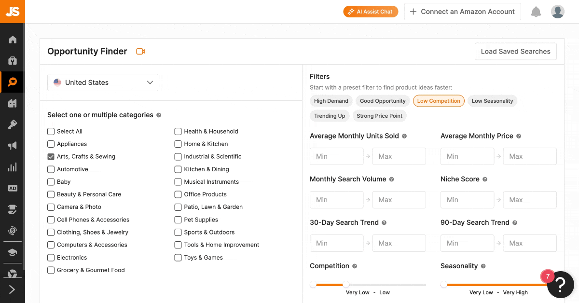The image size is (579, 303).
Task: Focus Monthly Search Volume Min field
Action: (x=336, y=200)
